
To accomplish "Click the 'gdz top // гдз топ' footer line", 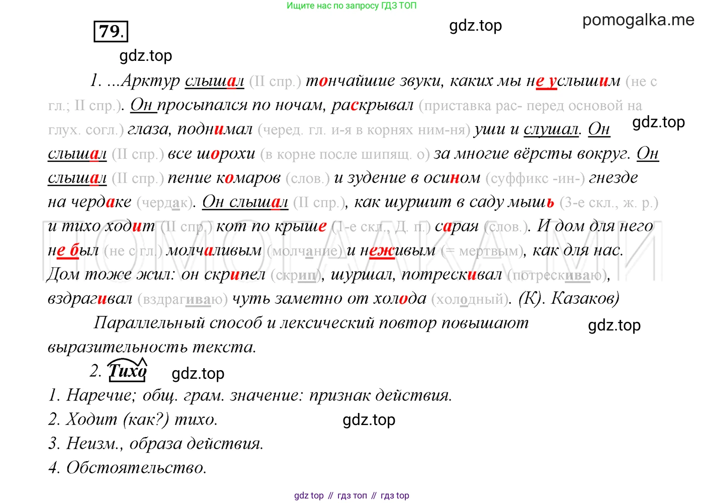I will pos(351,495).
